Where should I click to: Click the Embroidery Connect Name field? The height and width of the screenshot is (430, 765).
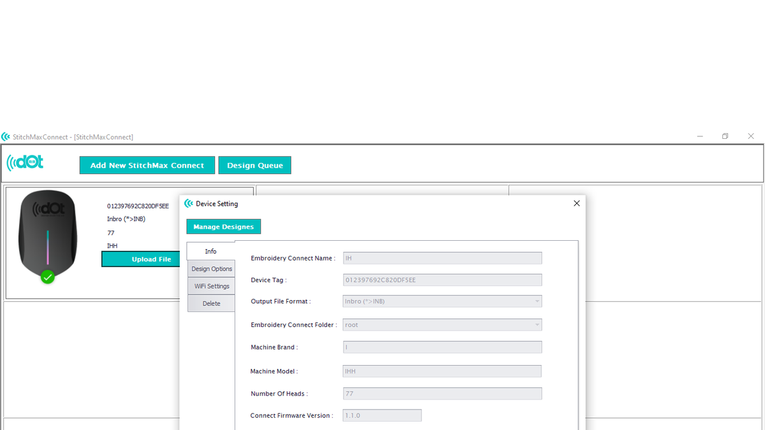coord(442,258)
